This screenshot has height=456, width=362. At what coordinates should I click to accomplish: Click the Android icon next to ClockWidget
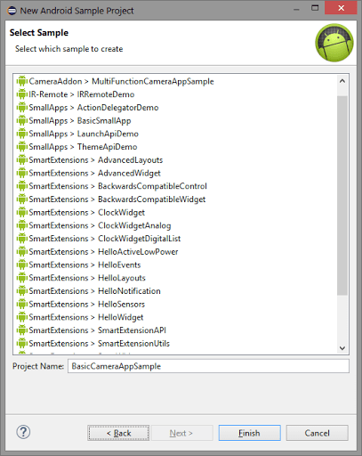pos(21,212)
